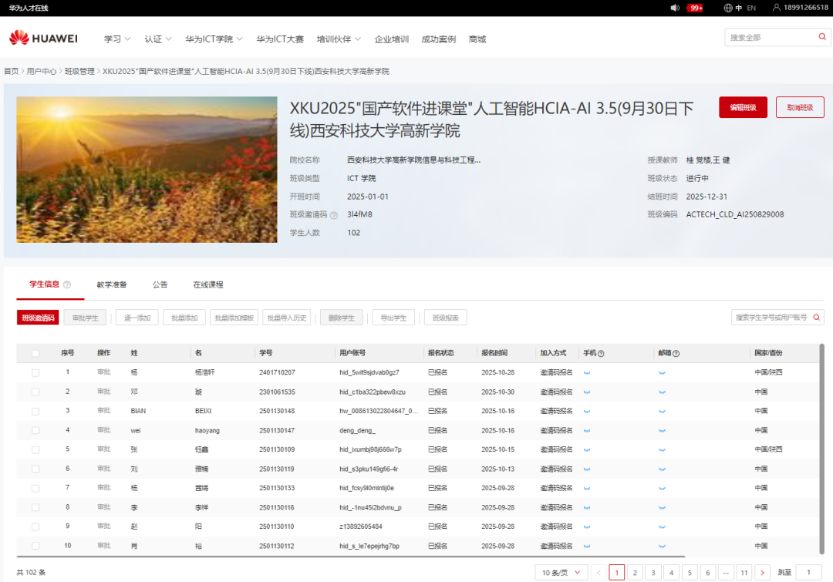
Task: Click the 导出学生 button
Action: 393,318
